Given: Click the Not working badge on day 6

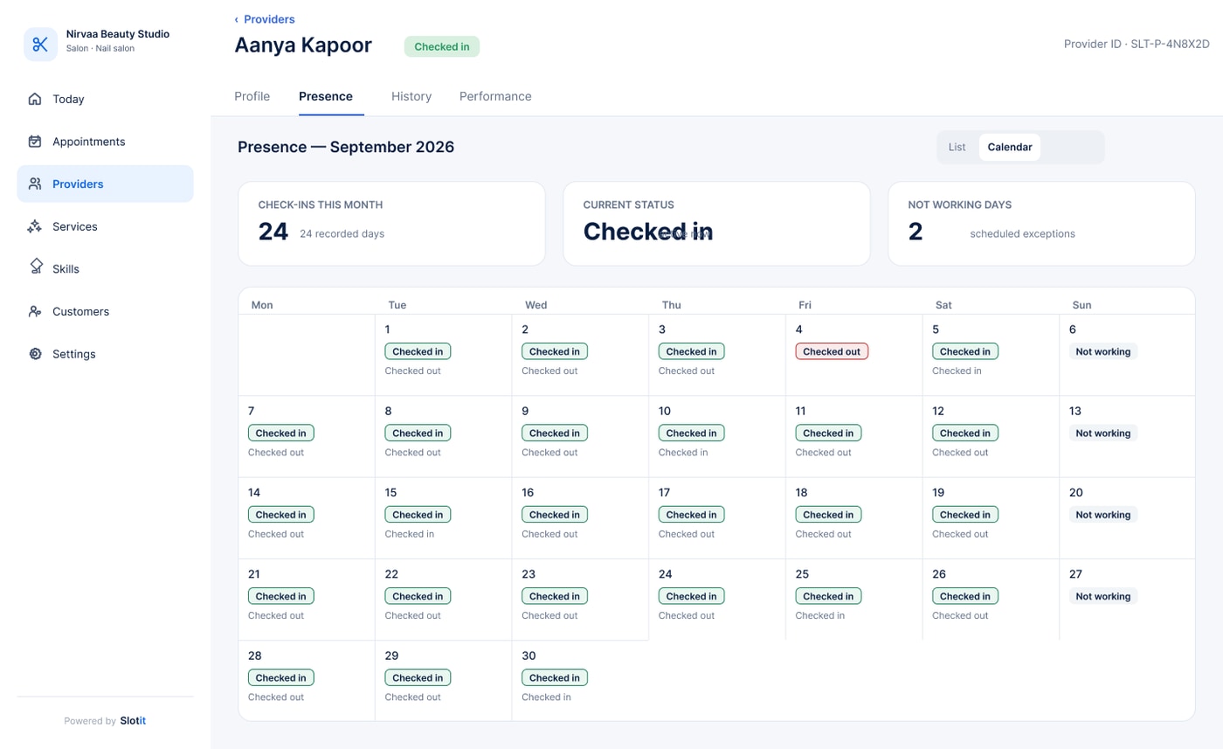Looking at the screenshot, I should tap(1103, 351).
